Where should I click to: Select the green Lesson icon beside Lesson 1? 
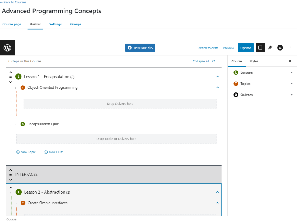click(19, 77)
